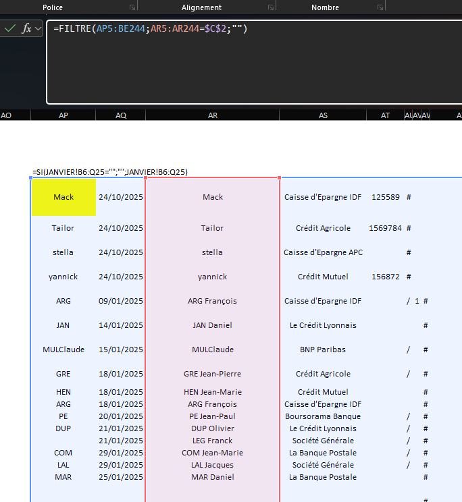Open the Insert Function fx dialog
The image size is (462, 502).
pos(26,28)
